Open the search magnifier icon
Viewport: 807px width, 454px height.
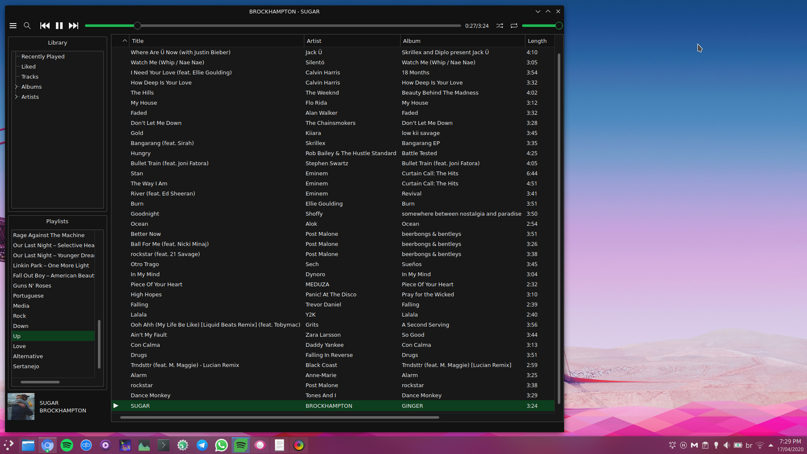click(27, 26)
